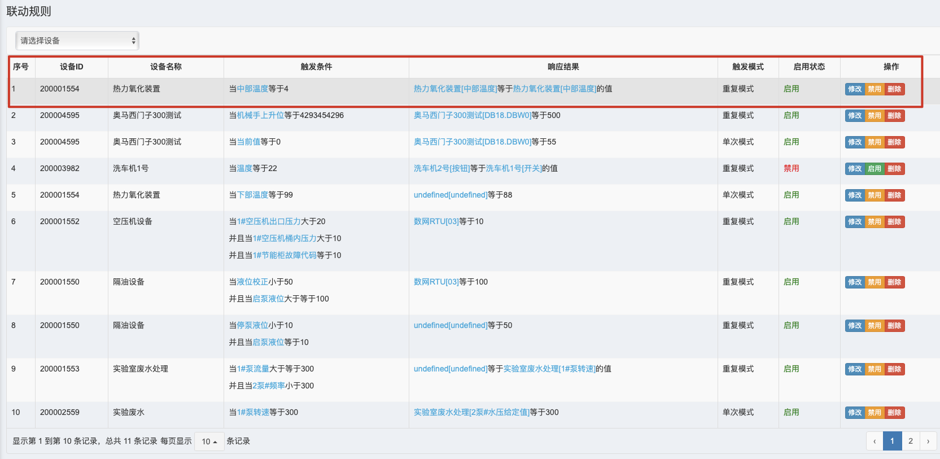Click the 中部温度 trigger condition link

pos(252,89)
